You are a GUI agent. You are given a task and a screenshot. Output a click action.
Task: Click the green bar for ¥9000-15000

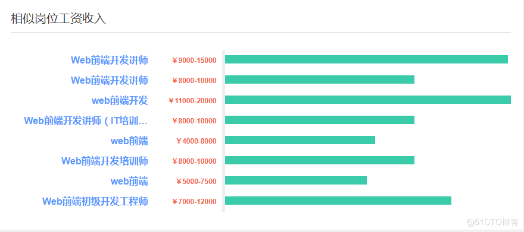366,59
